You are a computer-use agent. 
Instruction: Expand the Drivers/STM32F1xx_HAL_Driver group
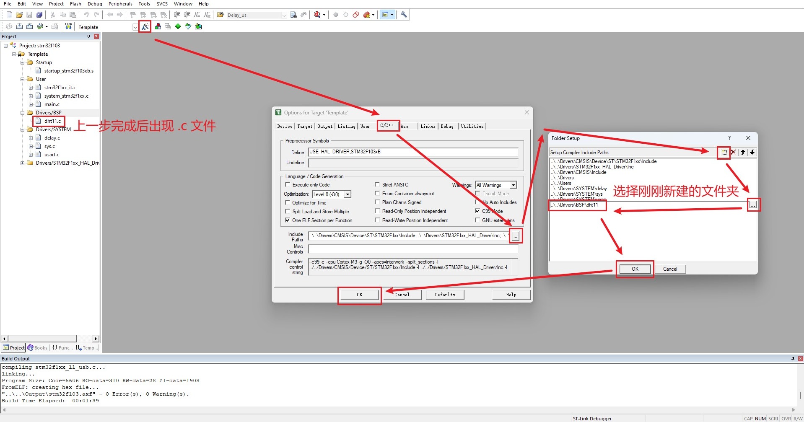pyautogui.click(x=23, y=163)
